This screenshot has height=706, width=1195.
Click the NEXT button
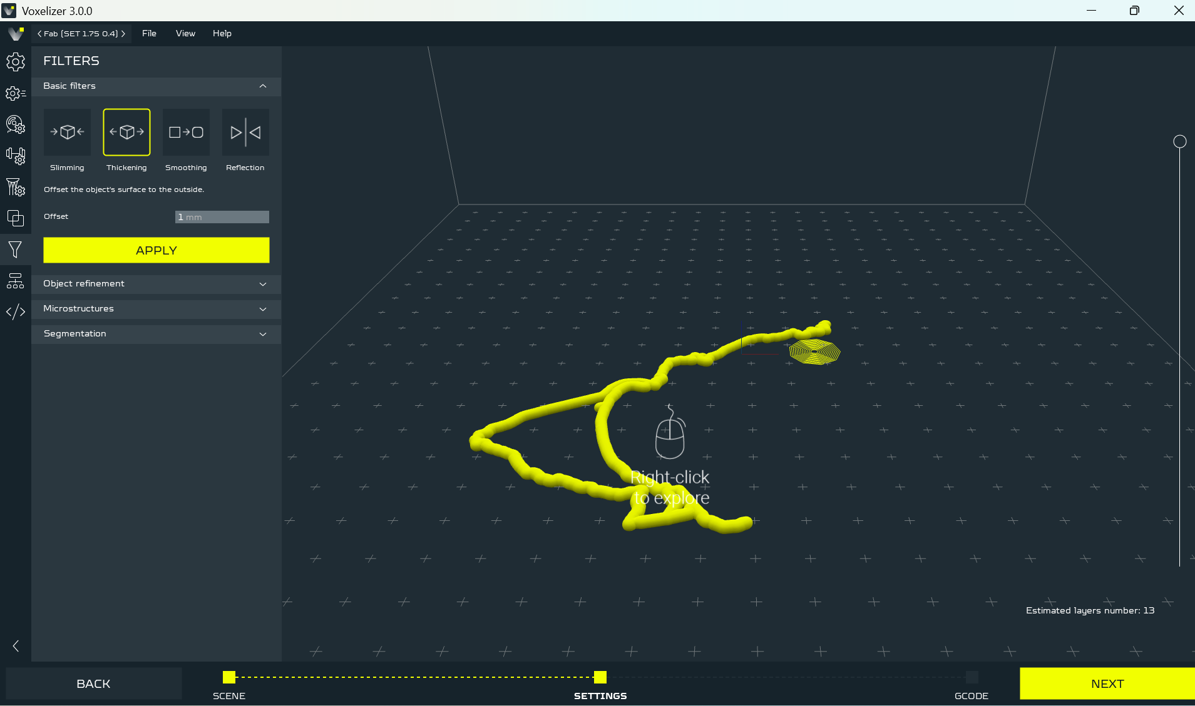pos(1107,683)
